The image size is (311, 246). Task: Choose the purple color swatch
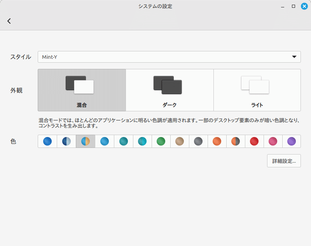pyautogui.click(x=292, y=141)
